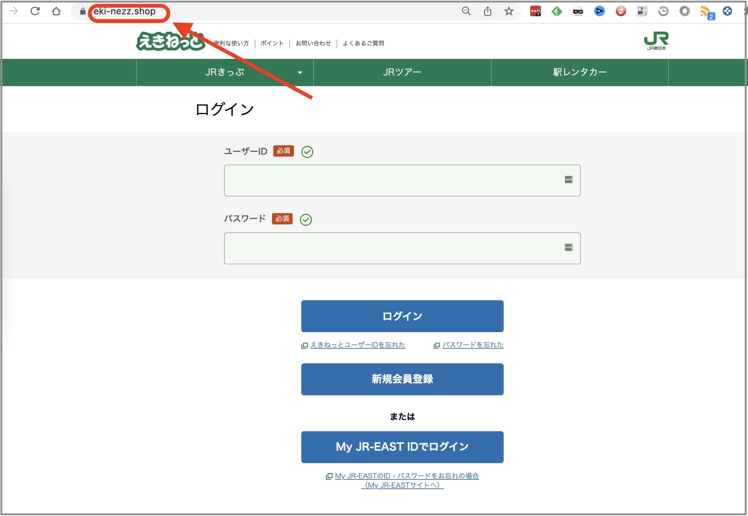Open password manager icon in パスワード field
748x516 pixels.
[569, 248]
